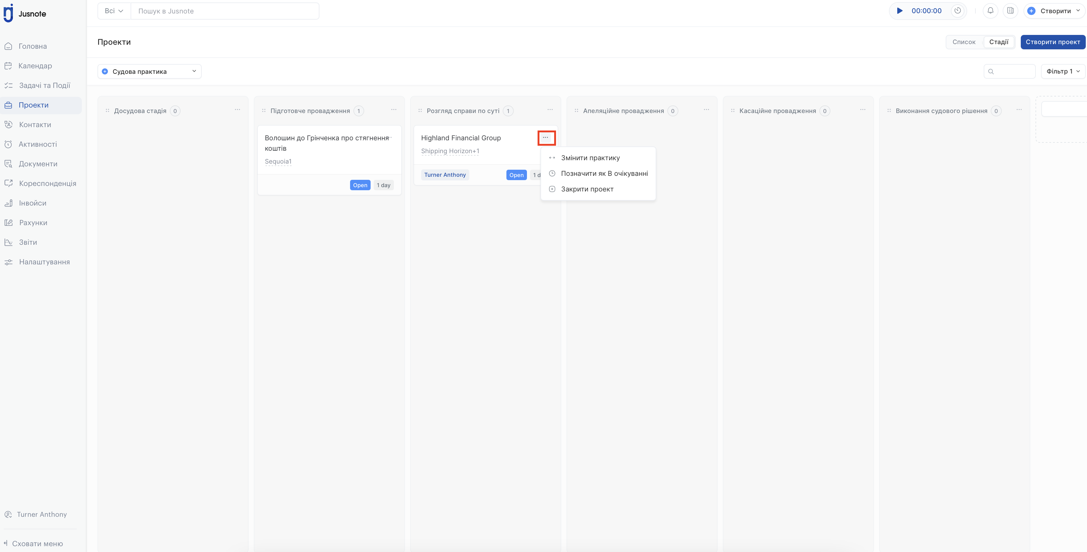
Task: Click the Звіти chart icon
Action: (8, 243)
